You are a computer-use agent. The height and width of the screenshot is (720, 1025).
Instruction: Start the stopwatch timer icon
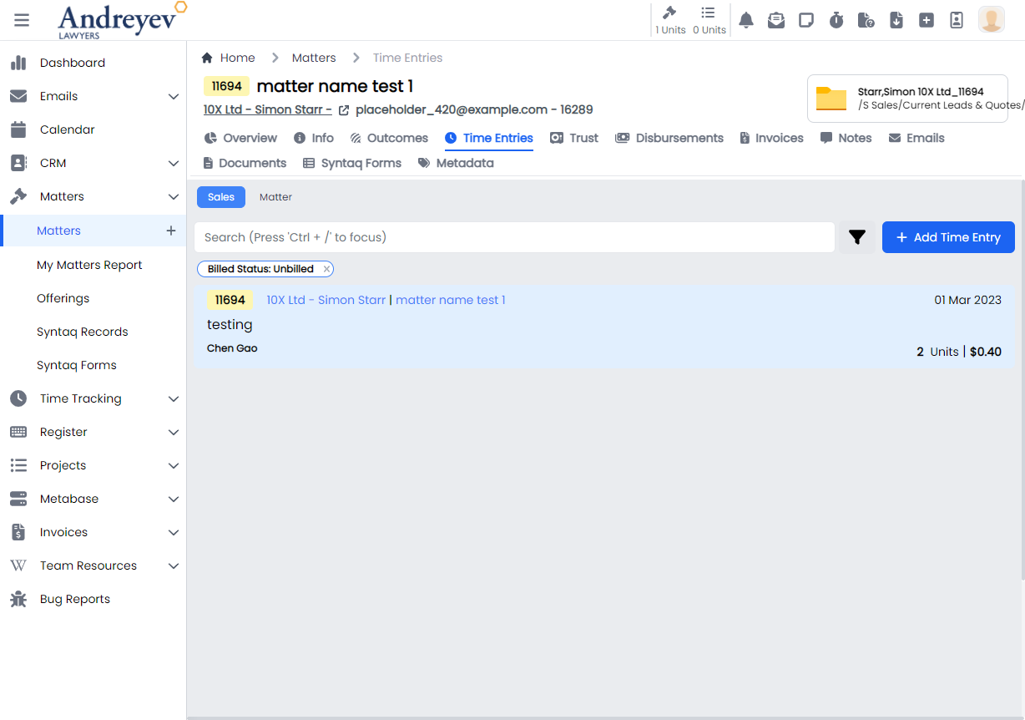(836, 20)
